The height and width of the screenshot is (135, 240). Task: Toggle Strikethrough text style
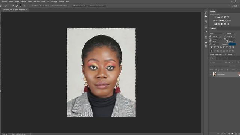[x=233, y=48]
